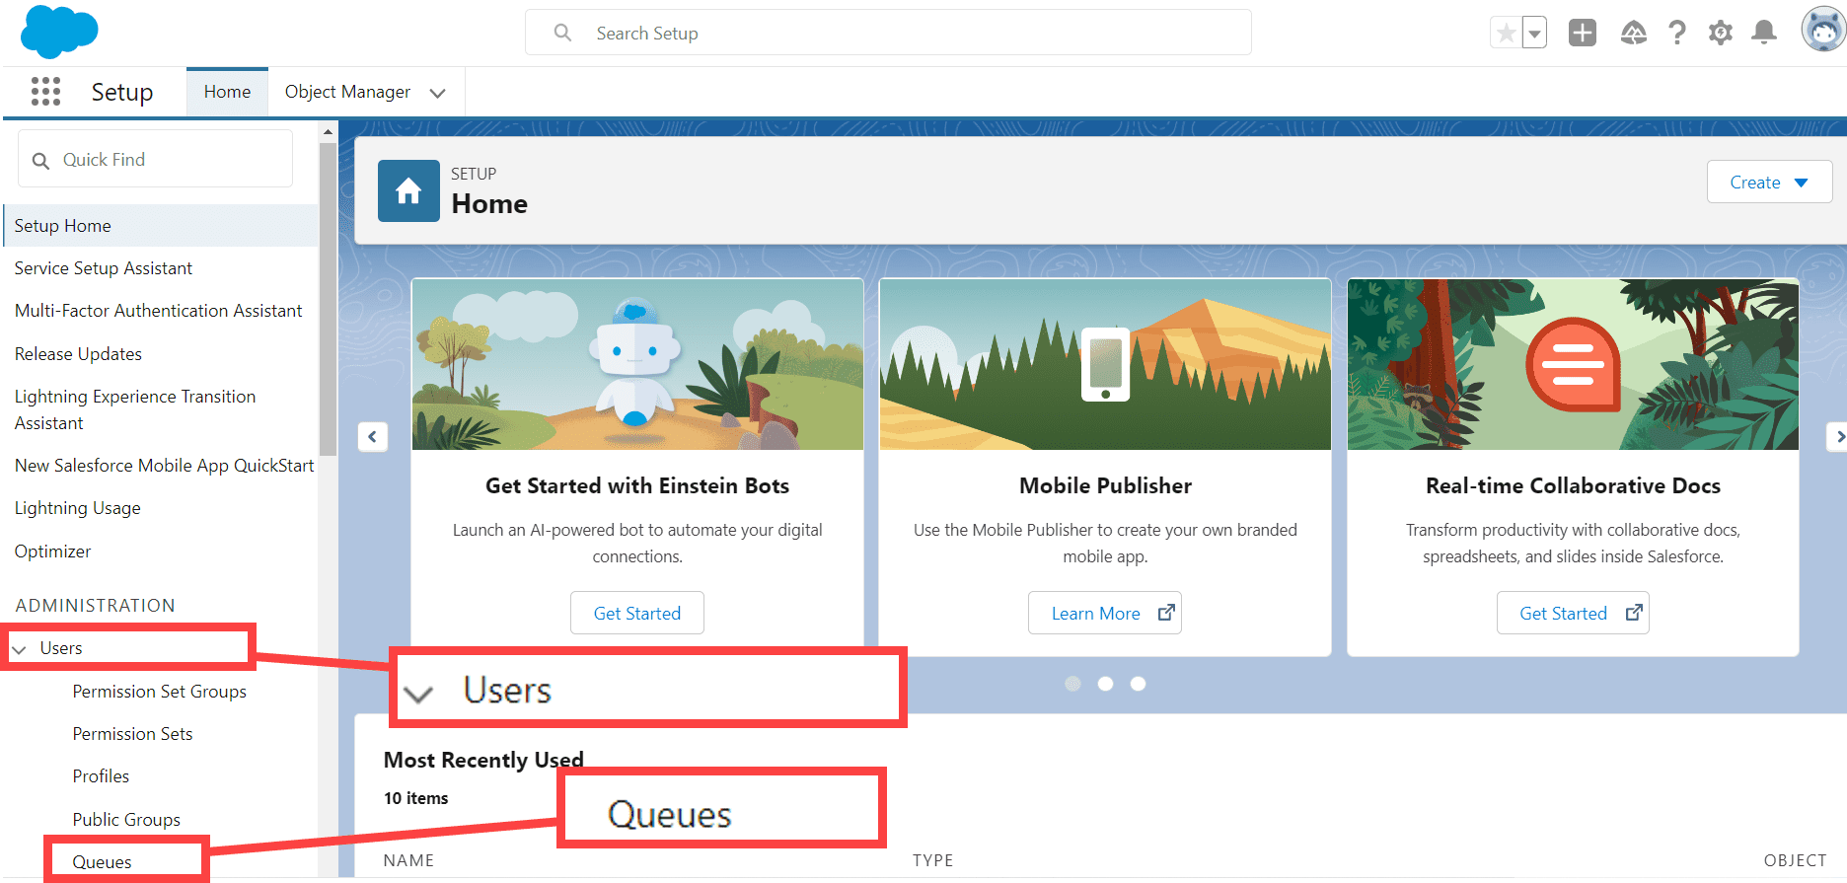Open Multi-Factor Authentication Assistant
1847x883 pixels.
pos(158,311)
